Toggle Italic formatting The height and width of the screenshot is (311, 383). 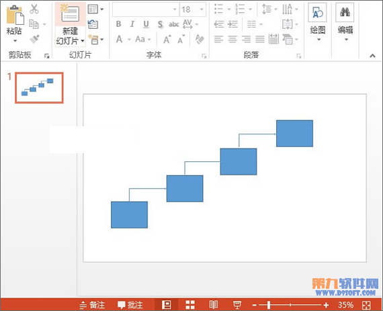tap(132, 24)
